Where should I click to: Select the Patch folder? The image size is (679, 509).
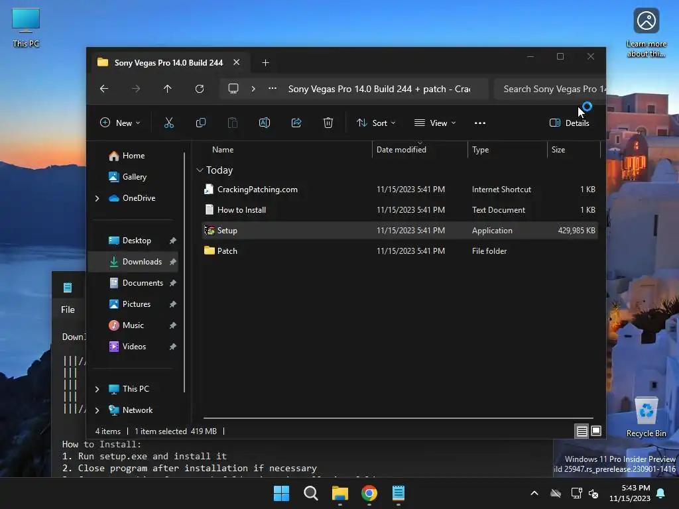(x=400, y=251)
